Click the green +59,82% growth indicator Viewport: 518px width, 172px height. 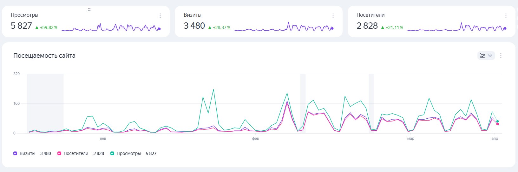46,27
